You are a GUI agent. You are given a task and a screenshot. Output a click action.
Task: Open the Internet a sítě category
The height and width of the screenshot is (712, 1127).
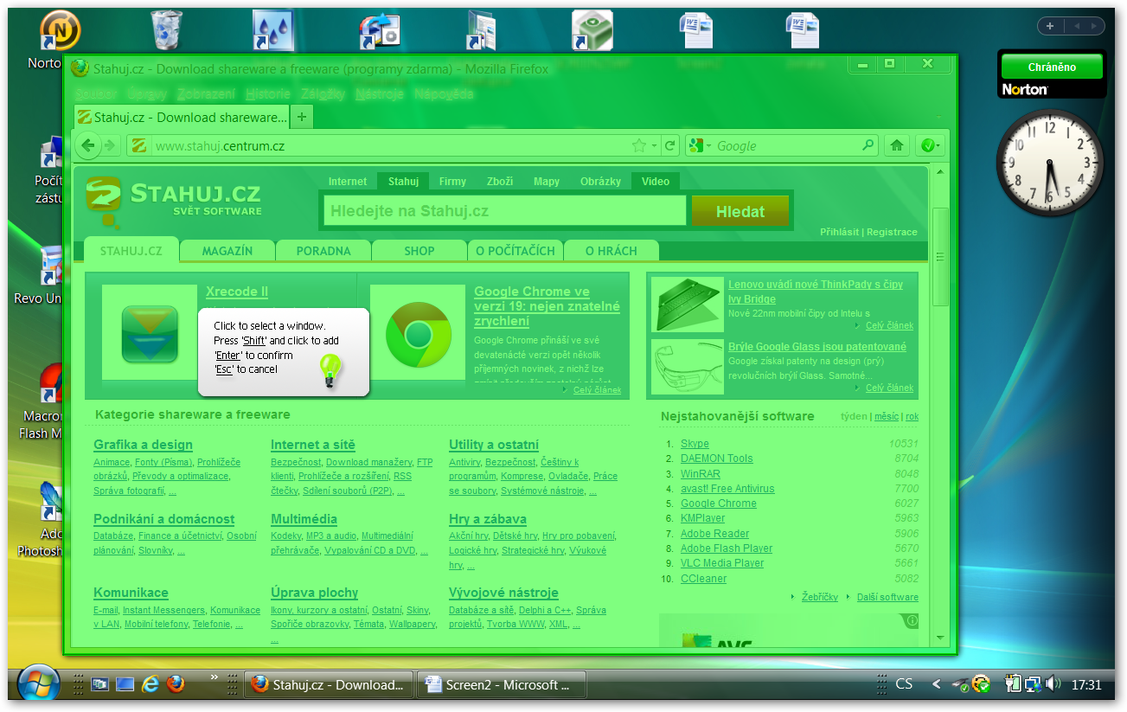point(313,445)
